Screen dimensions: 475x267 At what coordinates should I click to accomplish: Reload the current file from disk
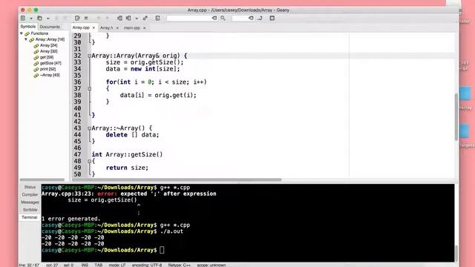pyautogui.click(x=77, y=18)
